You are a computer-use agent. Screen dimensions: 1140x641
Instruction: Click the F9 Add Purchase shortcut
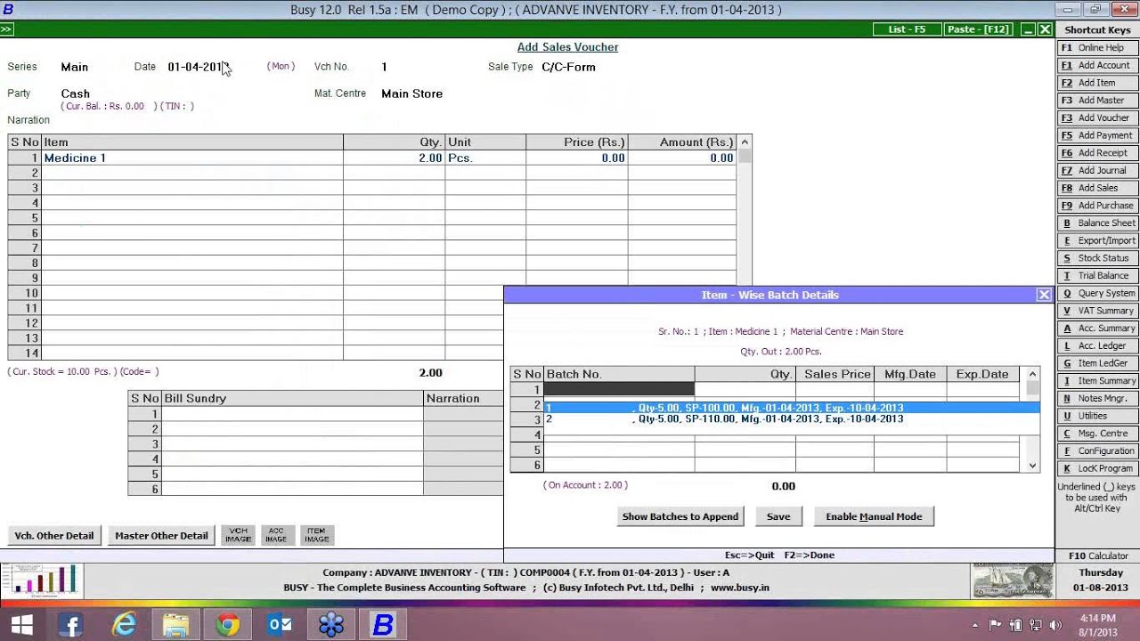[x=1097, y=206]
